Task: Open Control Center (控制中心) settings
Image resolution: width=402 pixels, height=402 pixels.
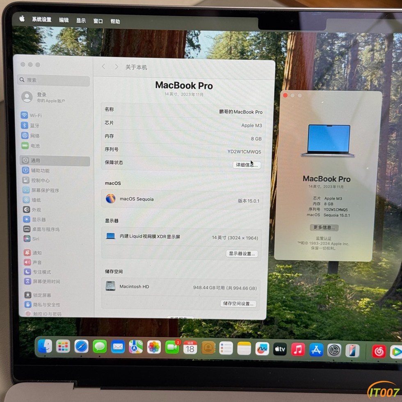Action: (36, 180)
